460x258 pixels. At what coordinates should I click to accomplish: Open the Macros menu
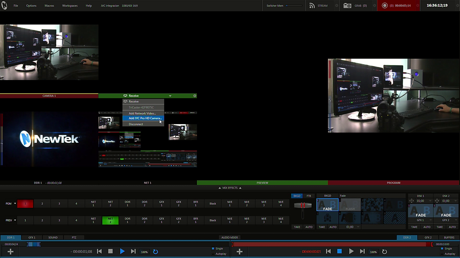point(49,6)
